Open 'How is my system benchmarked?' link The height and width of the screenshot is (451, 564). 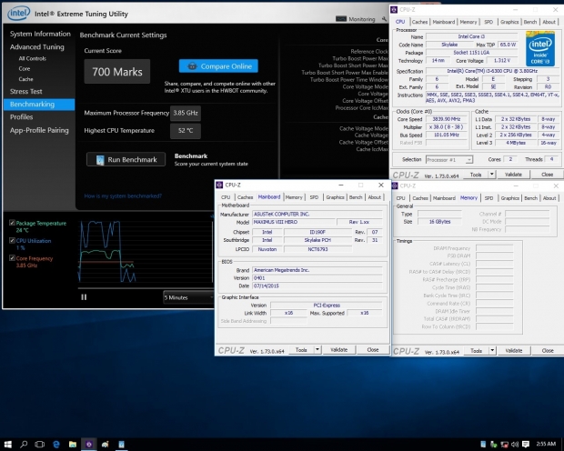click(x=123, y=196)
